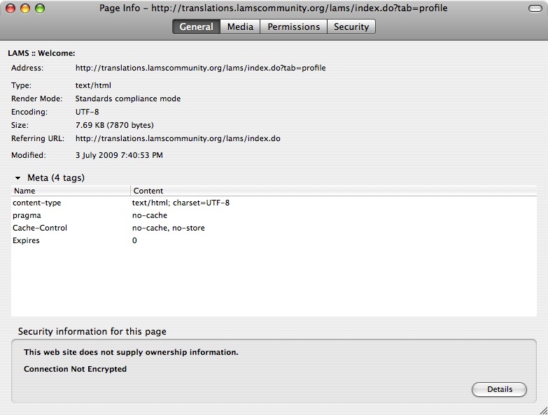The height and width of the screenshot is (415, 548).
Task: Click the Address URL text field
Action: click(x=200, y=68)
